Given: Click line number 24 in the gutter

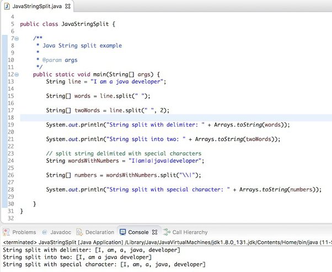Looking at the screenshot, I should tap(11, 161).
